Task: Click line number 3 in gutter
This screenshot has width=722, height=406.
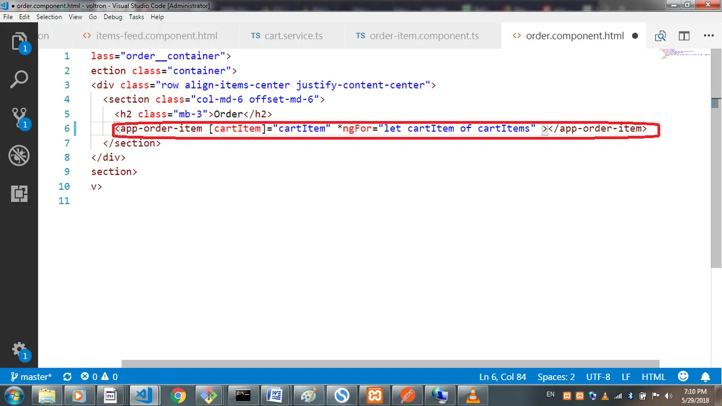Action: (x=67, y=85)
